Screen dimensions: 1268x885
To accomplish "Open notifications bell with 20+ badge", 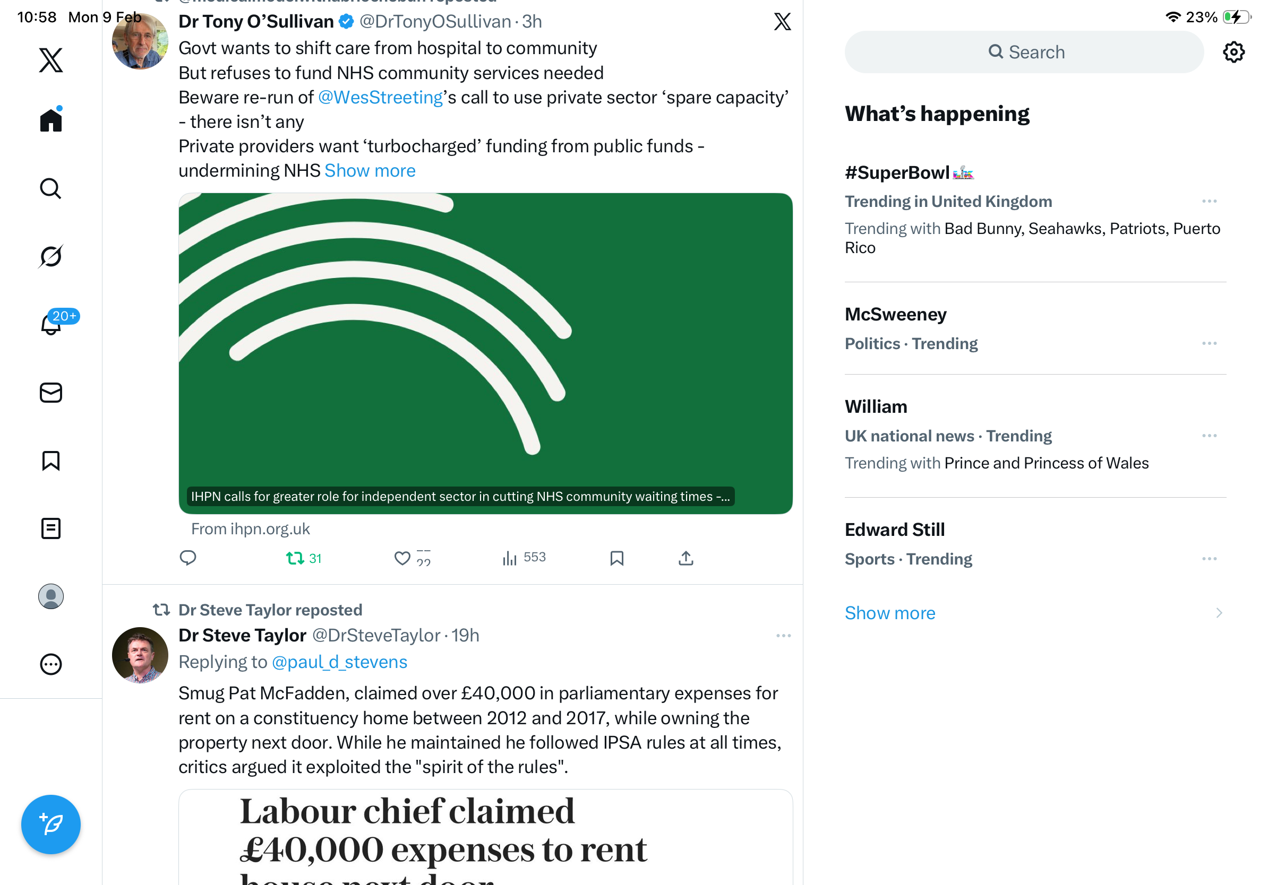I will [x=51, y=324].
